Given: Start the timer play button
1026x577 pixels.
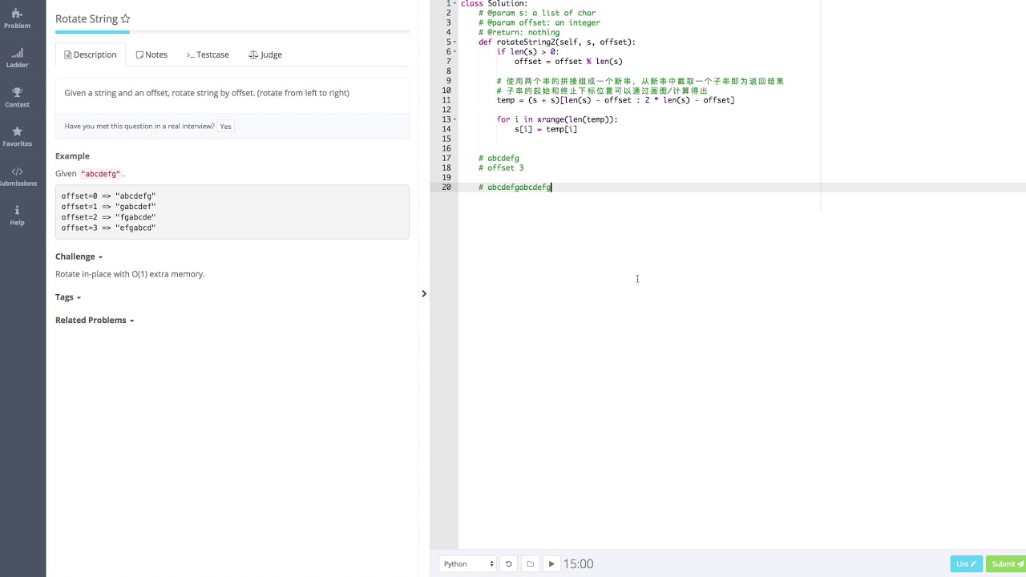Looking at the screenshot, I should (551, 564).
